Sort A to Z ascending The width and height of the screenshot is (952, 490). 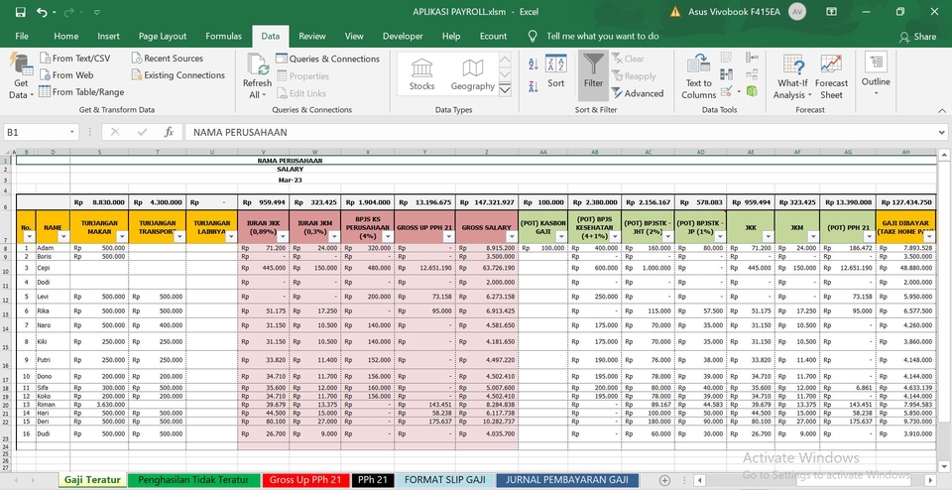tap(534, 63)
